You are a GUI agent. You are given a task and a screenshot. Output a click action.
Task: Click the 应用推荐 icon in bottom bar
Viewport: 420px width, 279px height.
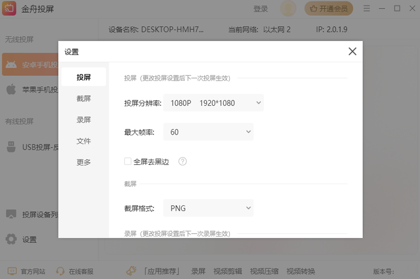[x=132, y=271]
